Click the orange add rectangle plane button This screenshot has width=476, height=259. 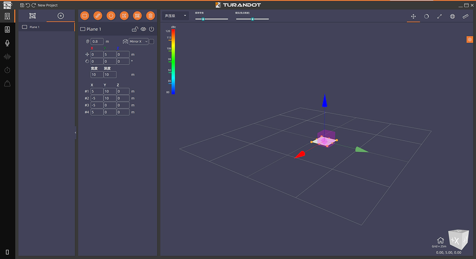(85, 16)
